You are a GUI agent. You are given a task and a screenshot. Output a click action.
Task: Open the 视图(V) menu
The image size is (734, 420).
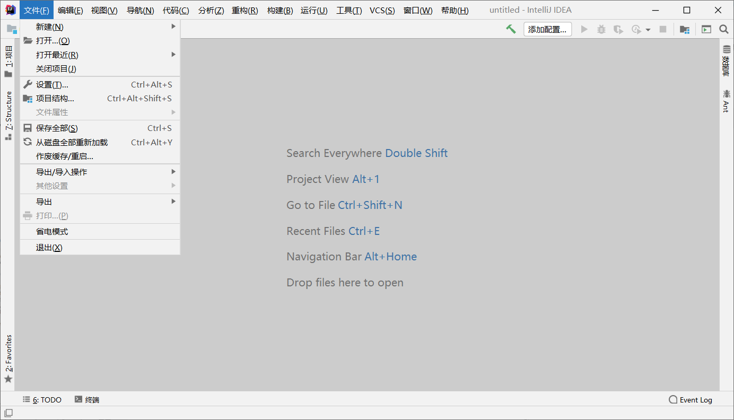point(104,10)
